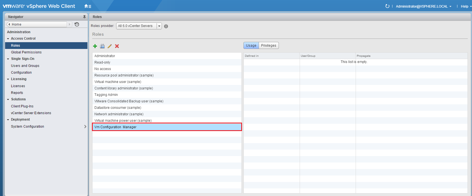Open Client Plug-Ins

click(22, 106)
